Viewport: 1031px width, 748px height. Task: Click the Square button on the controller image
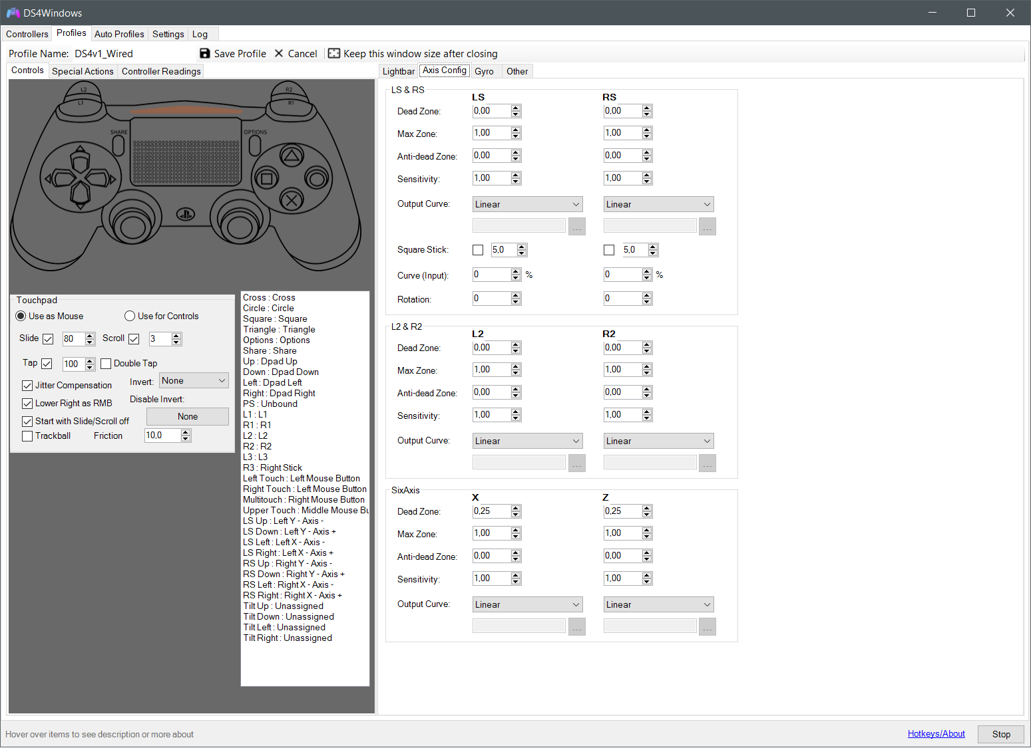pyautogui.click(x=267, y=178)
